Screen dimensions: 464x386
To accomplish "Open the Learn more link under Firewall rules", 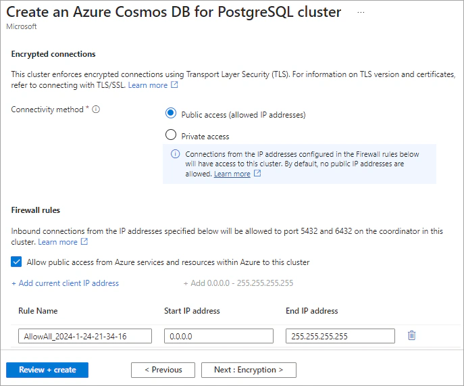I will 57,242.
